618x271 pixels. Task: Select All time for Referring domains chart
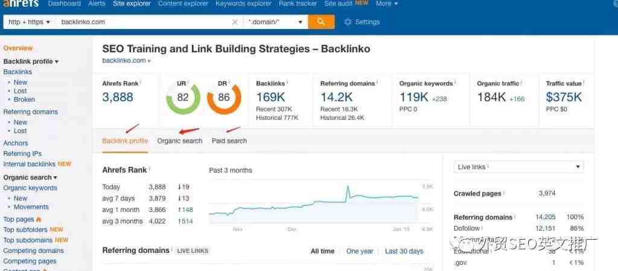pyautogui.click(x=322, y=251)
